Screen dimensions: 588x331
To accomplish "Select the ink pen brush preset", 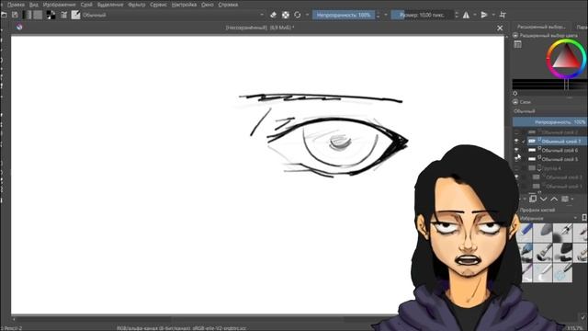I will click(x=562, y=233).
